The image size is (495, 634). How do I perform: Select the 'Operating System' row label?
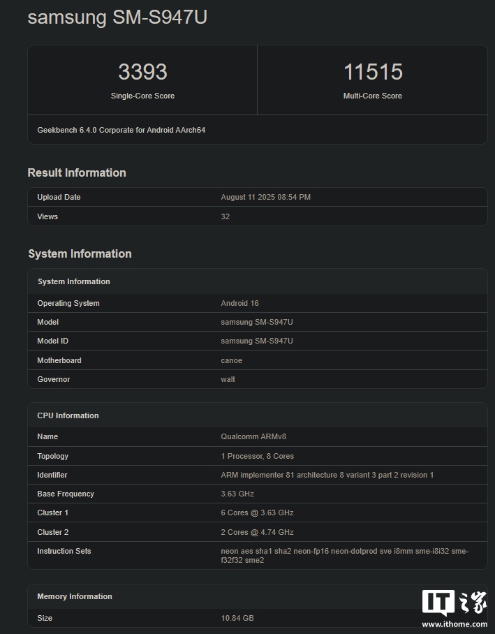68,303
